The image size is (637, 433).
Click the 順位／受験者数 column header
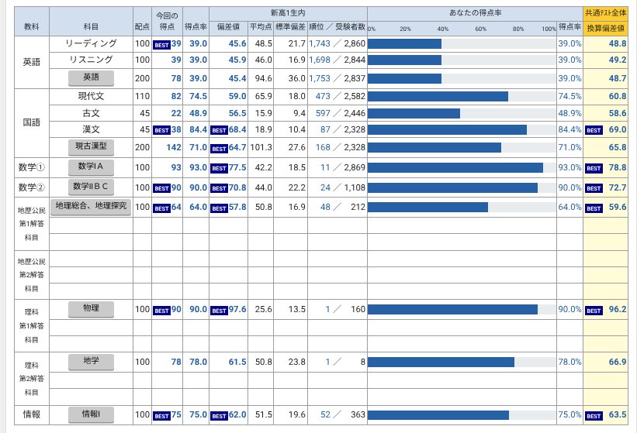[338, 27]
